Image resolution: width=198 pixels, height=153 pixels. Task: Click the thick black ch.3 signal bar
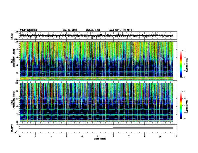(143, 128)
